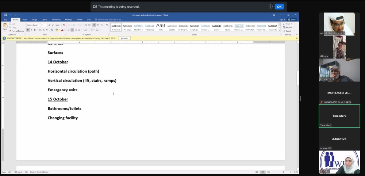Switch to the Review tab

coord(79,20)
